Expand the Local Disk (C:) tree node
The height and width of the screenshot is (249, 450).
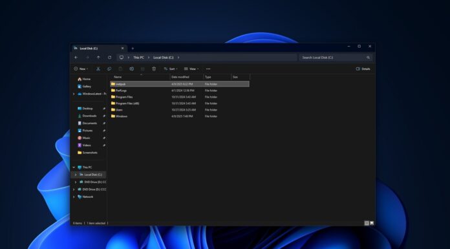click(76, 175)
